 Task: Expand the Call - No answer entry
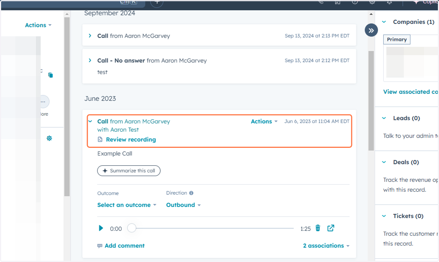point(90,60)
